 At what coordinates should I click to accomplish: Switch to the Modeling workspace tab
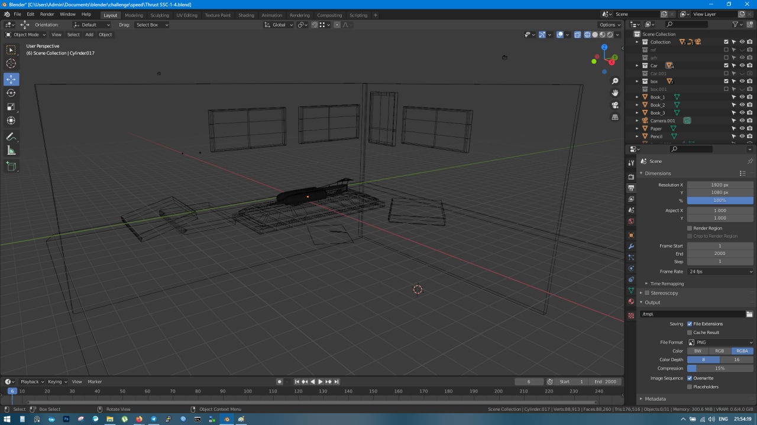pos(134,15)
